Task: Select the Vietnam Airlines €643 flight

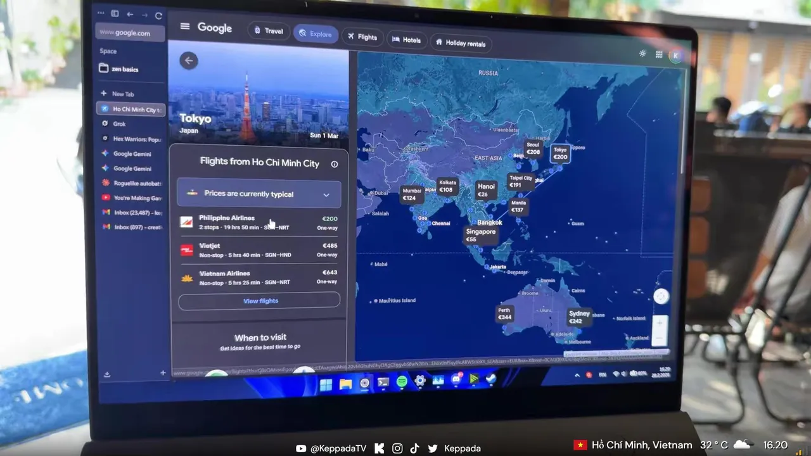Action: 259,277
